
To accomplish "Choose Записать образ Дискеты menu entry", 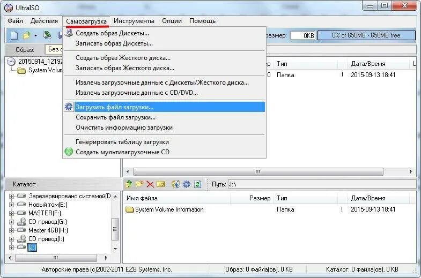I will pyautogui.click(x=164, y=43).
